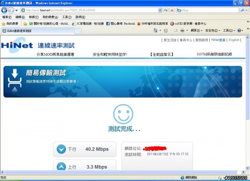The image size is (250, 181).
Task: Click the Home icon in command bar
Action: point(155,30)
